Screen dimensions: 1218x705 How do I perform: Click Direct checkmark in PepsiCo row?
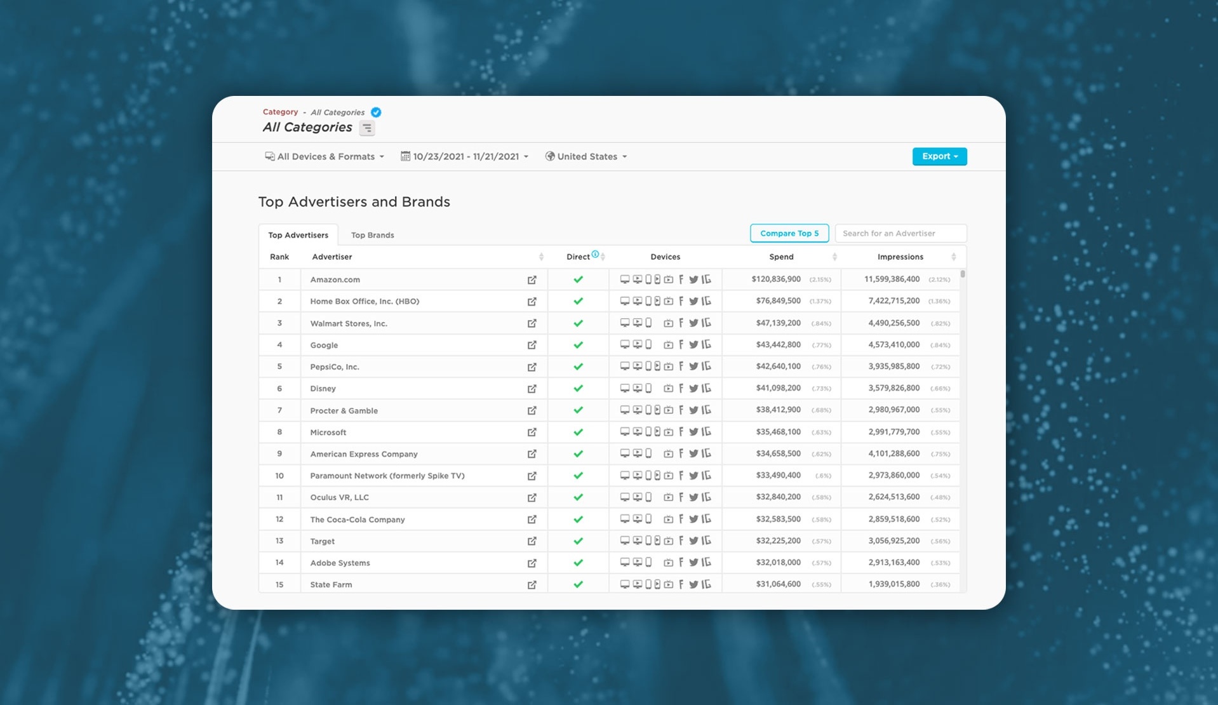(578, 366)
